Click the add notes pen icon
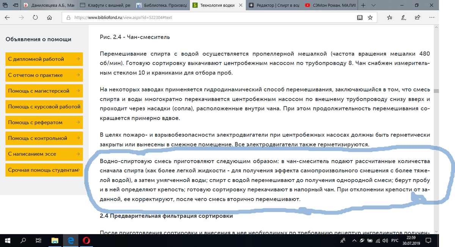Image resolution: width=455 pixels, height=247 pixels. (404, 17)
